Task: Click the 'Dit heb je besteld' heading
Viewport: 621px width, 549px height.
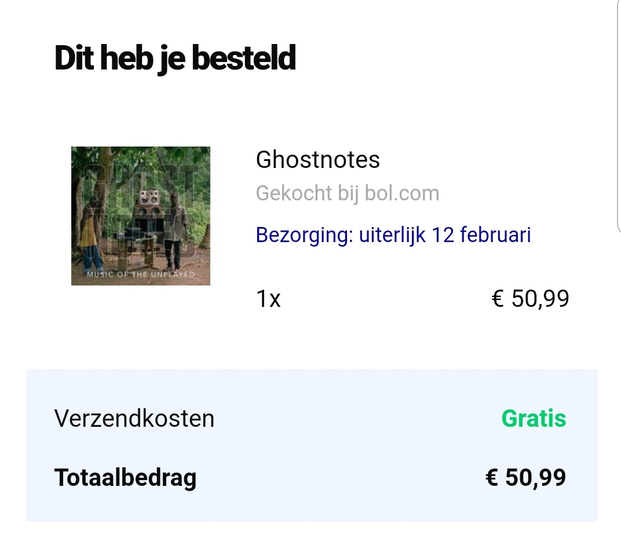Action: (175, 58)
